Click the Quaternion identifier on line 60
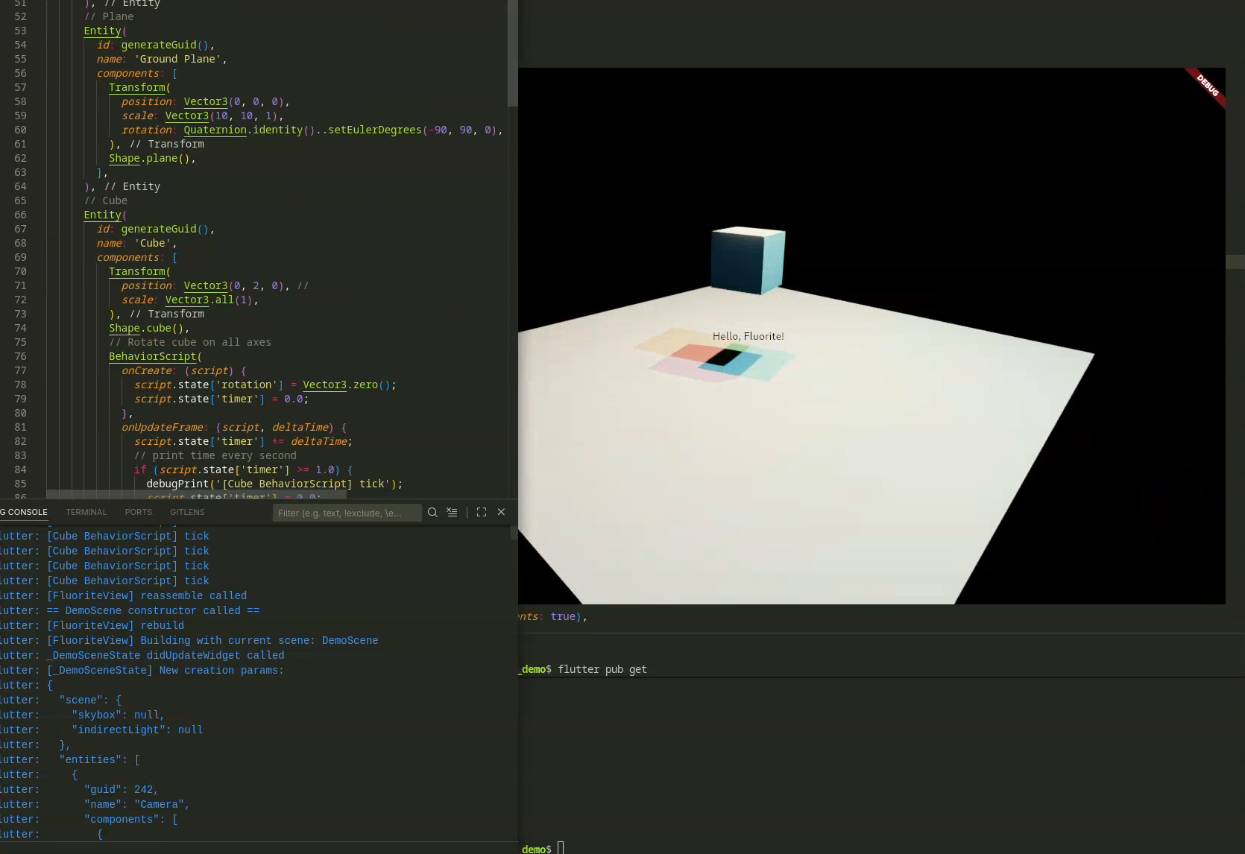The width and height of the screenshot is (1245, 854). click(x=215, y=130)
